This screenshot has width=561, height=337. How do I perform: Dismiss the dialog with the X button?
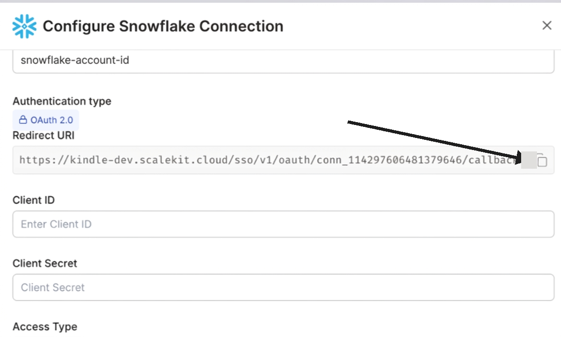(x=547, y=25)
